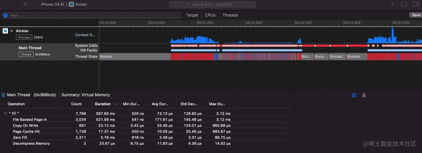Sort by the Duration column header
This screenshot has height=153, width=422.
(x=103, y=104)
